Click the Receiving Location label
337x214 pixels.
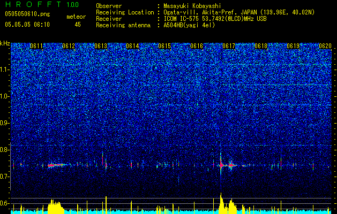(x=125, y=12)
